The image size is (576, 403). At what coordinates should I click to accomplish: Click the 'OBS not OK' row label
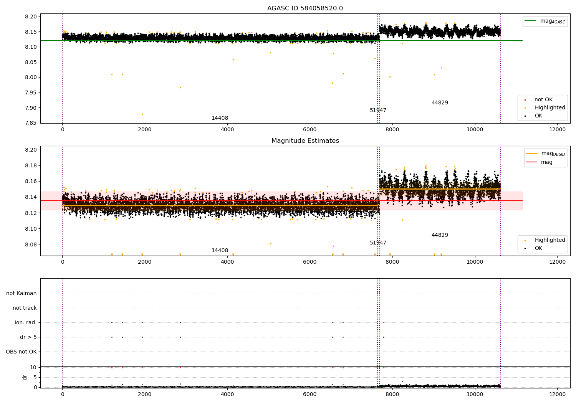point(22,352)
